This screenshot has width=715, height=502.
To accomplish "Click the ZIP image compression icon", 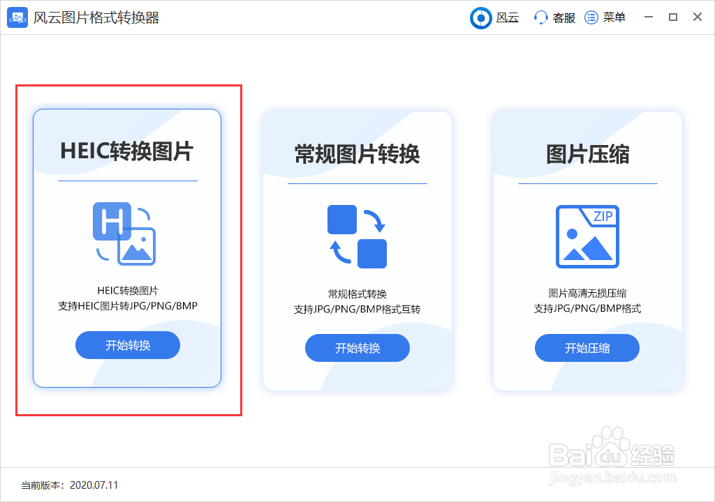I will point(587,236).
